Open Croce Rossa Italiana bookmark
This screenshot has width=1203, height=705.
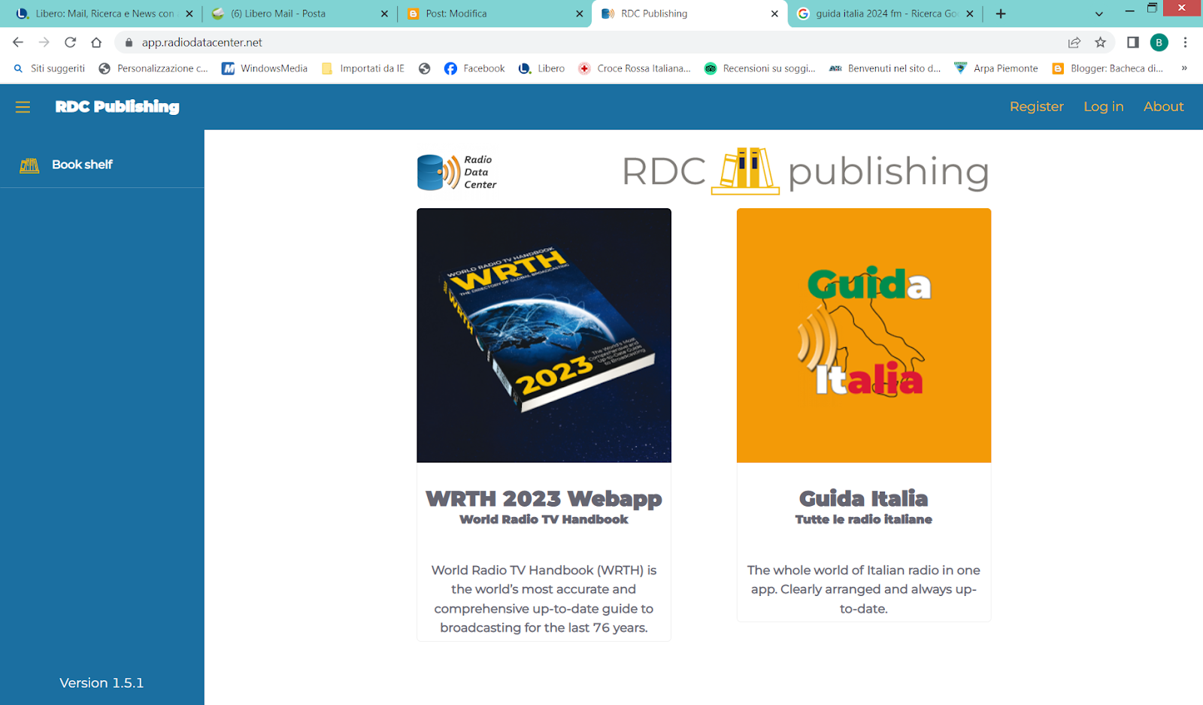(x=634, y=68)
